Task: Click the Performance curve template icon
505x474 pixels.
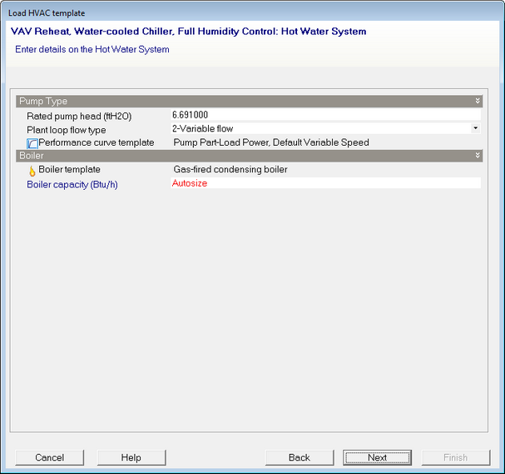Action: pos(32,143)
